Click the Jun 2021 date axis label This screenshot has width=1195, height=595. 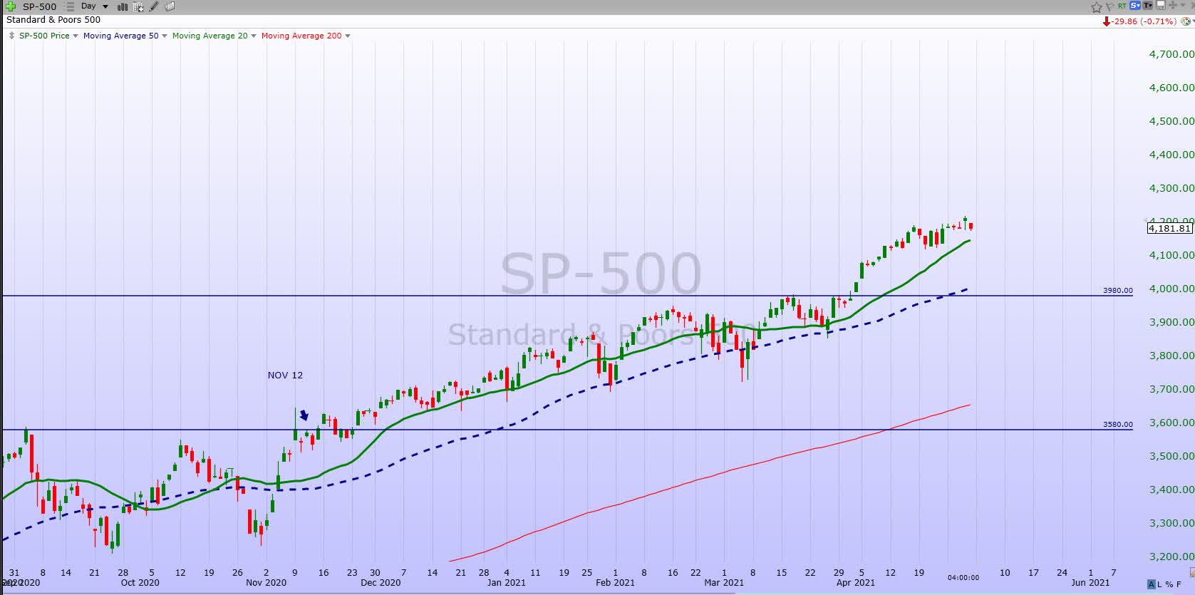click(x=1090, y=582)
